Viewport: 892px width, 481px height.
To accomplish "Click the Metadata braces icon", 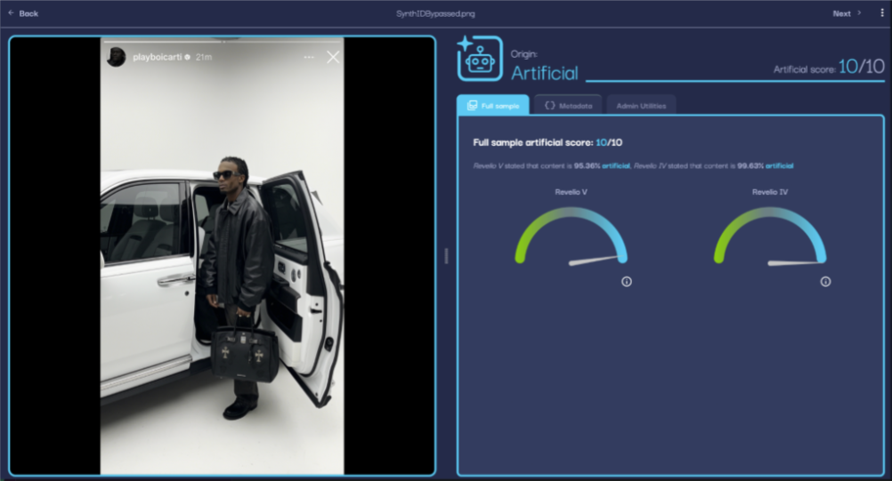I will [x=549, y=105].
